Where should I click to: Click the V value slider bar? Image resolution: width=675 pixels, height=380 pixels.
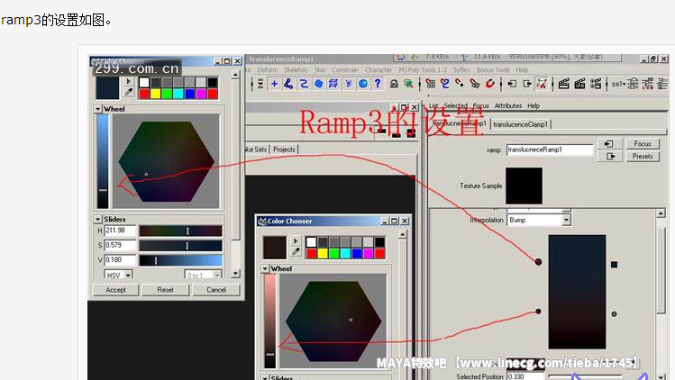[x=180, y=260]
